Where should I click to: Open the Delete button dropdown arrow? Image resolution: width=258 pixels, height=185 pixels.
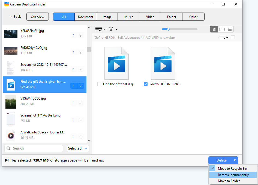tap(235, 160)
